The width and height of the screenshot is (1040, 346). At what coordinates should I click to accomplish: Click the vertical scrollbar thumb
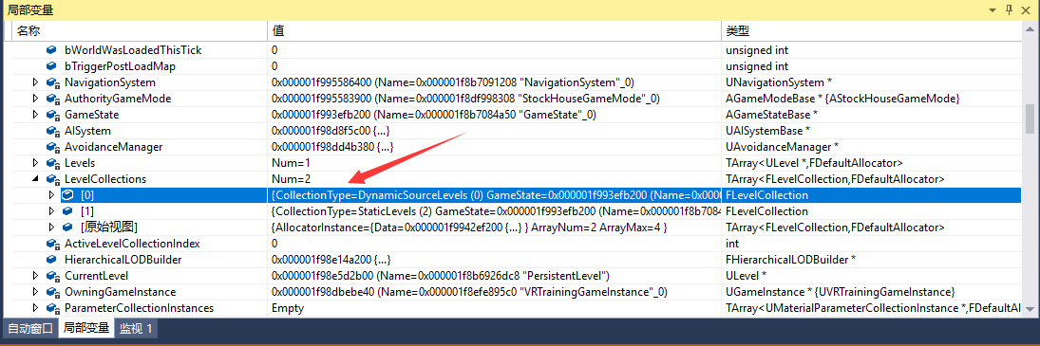(1031, 118)
